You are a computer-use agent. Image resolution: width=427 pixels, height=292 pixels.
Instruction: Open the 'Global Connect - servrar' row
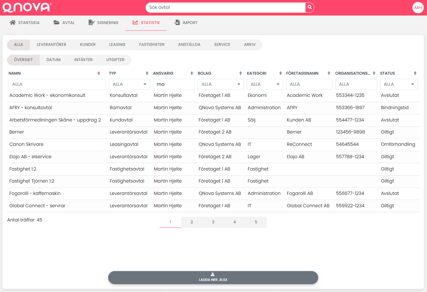[x=213, y=206]
